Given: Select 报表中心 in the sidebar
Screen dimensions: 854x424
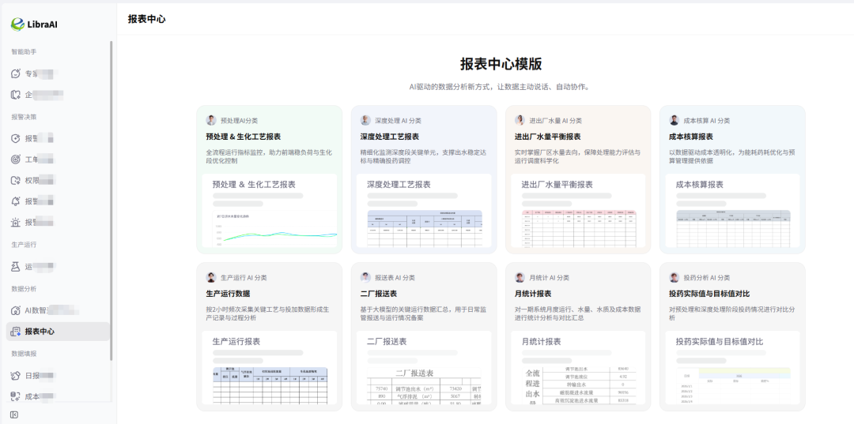Looking at the screenshot, I should [x=58, y=332].
